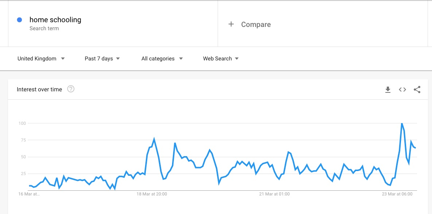Image resolution: width=432 pixels, height=214 pixels.
Task: Click the 75 value gridline label
Action: point(22,140)
